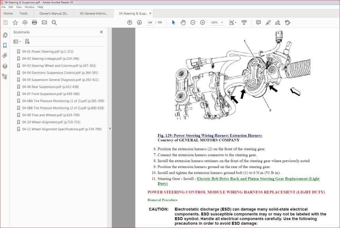The height and width of the screenshot is (228, 340).
Task: Open bookmark 04-07 Front Suspension.pdf
Action: click(51, 94)
